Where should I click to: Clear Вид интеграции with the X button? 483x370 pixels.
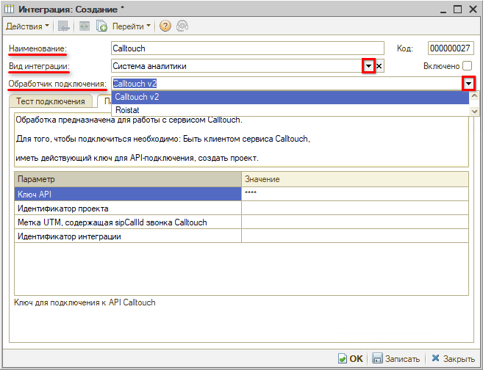(379, 66)
